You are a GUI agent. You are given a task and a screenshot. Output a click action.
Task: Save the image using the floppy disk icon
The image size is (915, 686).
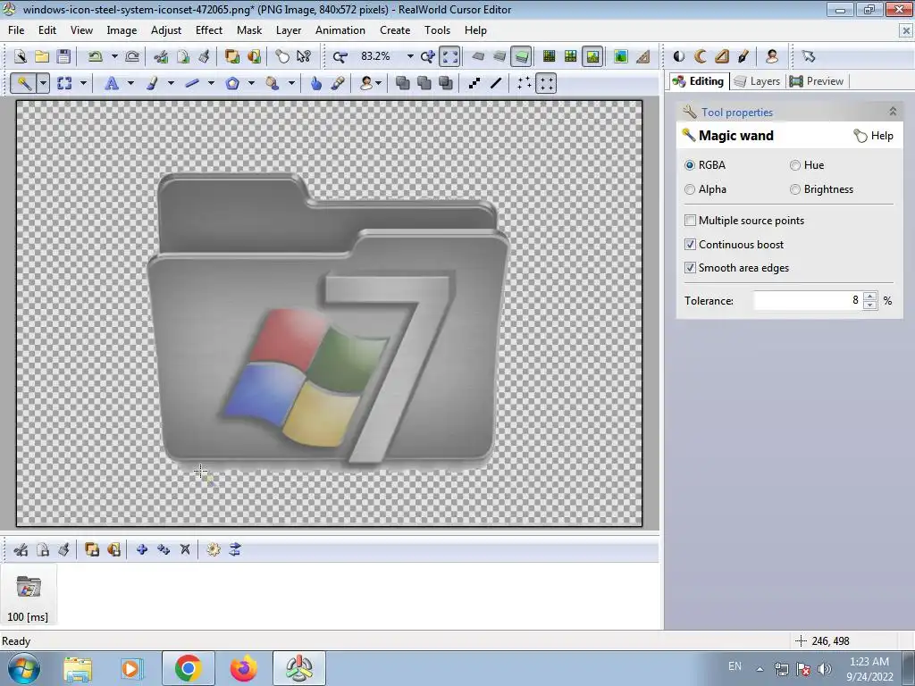(x=63, y=56)
